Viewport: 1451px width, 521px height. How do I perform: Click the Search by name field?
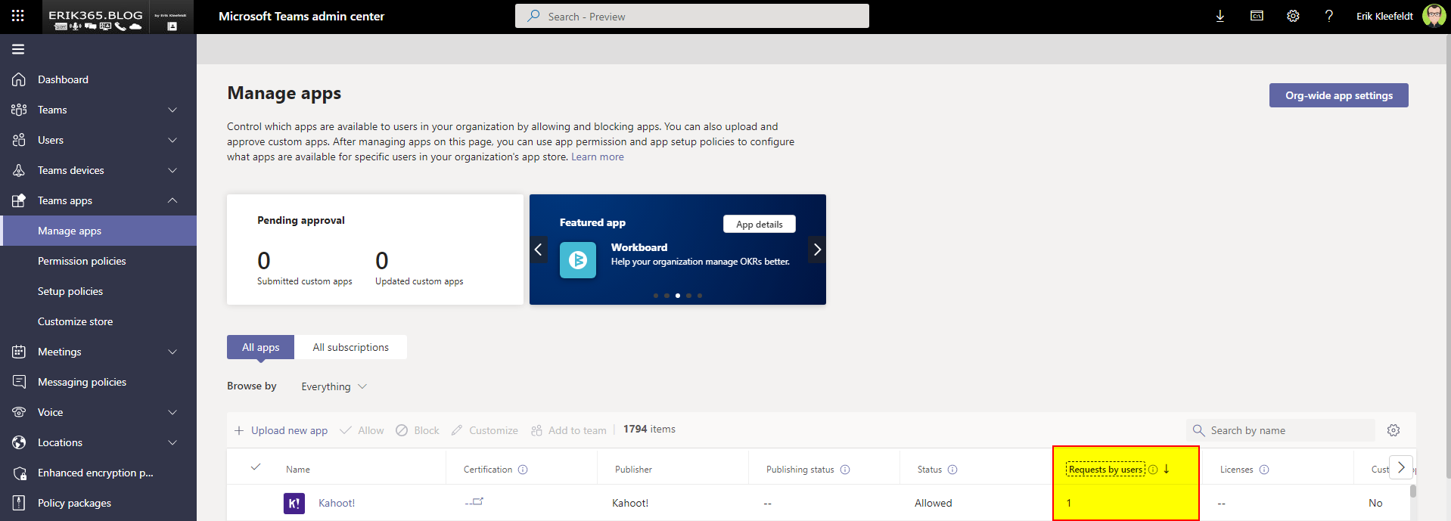coord(1286,430)
